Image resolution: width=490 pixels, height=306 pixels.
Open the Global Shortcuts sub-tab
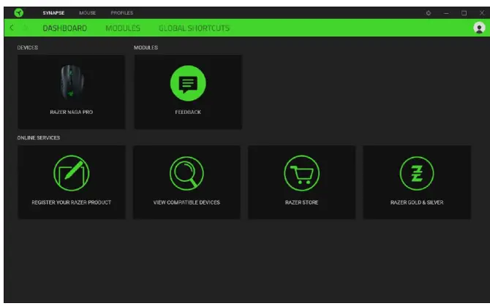[x=194, y=28]
